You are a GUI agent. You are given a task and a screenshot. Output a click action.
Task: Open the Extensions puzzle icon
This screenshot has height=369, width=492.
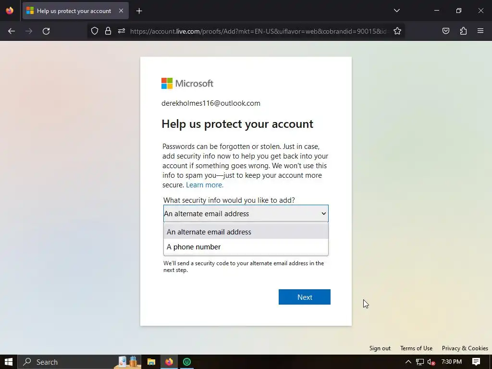click(463, 31)
